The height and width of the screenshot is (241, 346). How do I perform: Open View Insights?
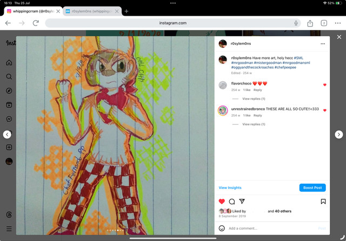[x=230, y=188]
